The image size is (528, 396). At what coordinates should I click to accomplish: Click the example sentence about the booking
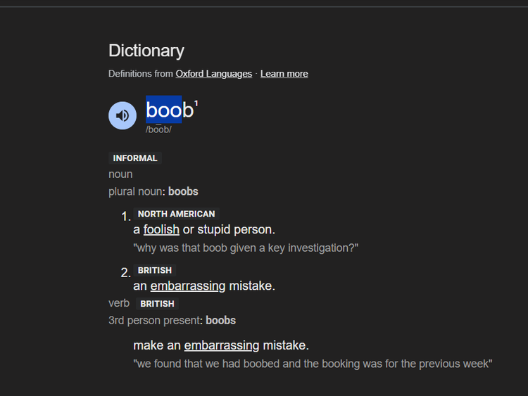tap(313, 364)
